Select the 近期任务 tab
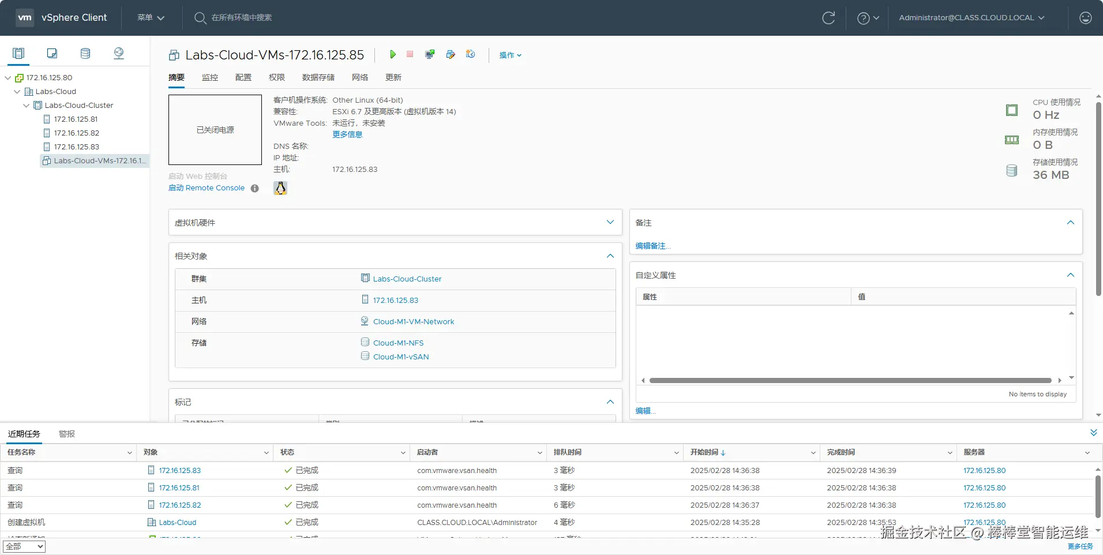The width and height of the screenshot is (1103, 555). (x=24, y=434)
